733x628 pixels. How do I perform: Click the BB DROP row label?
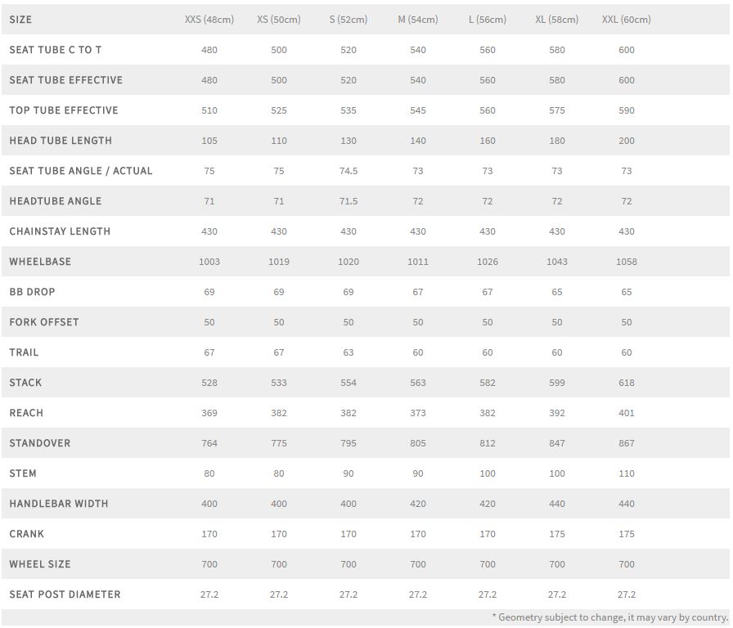(x=33, y=292)
